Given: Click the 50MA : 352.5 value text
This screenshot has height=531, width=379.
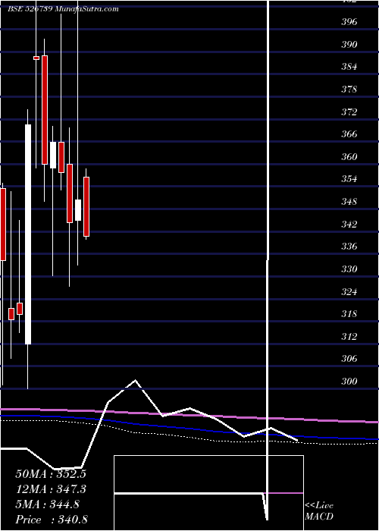Looking at the screenshot, I should point(51,474).
